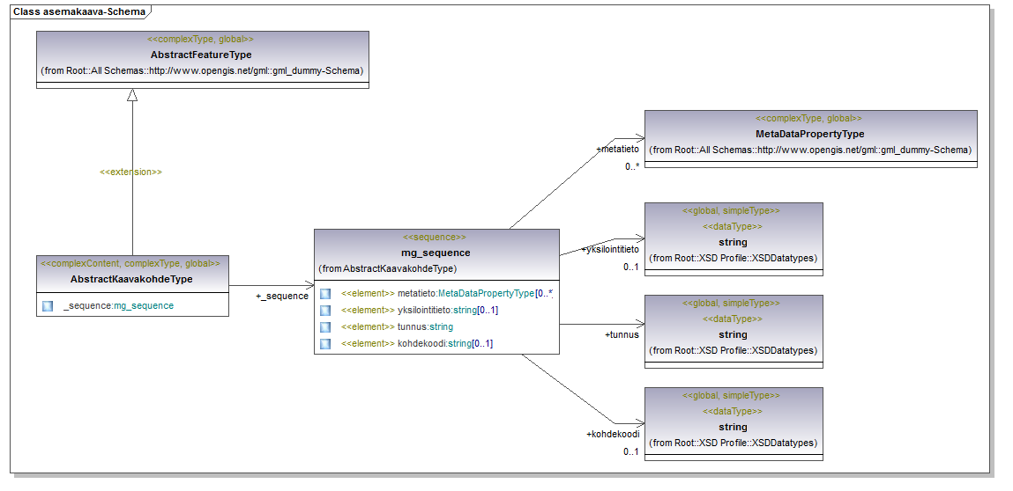Click the element icon beside kohdekoodi:string
The image size is (1013, 491).
[x=325, y=344]
